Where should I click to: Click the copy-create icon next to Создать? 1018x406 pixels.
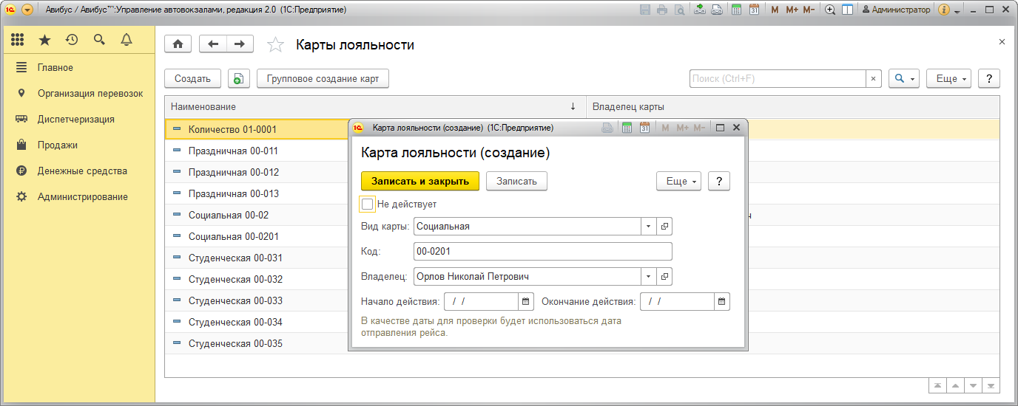point(239,79)
